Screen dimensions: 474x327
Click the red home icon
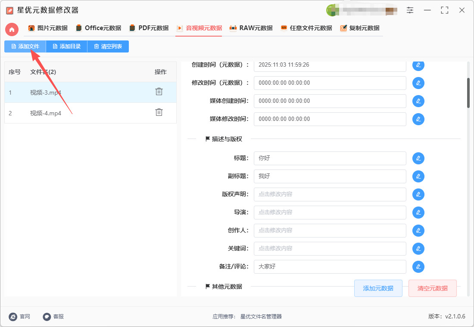(12, 29)
